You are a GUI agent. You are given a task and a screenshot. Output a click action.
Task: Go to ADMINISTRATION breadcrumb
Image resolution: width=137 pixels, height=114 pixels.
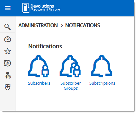[x=38, y=25]
